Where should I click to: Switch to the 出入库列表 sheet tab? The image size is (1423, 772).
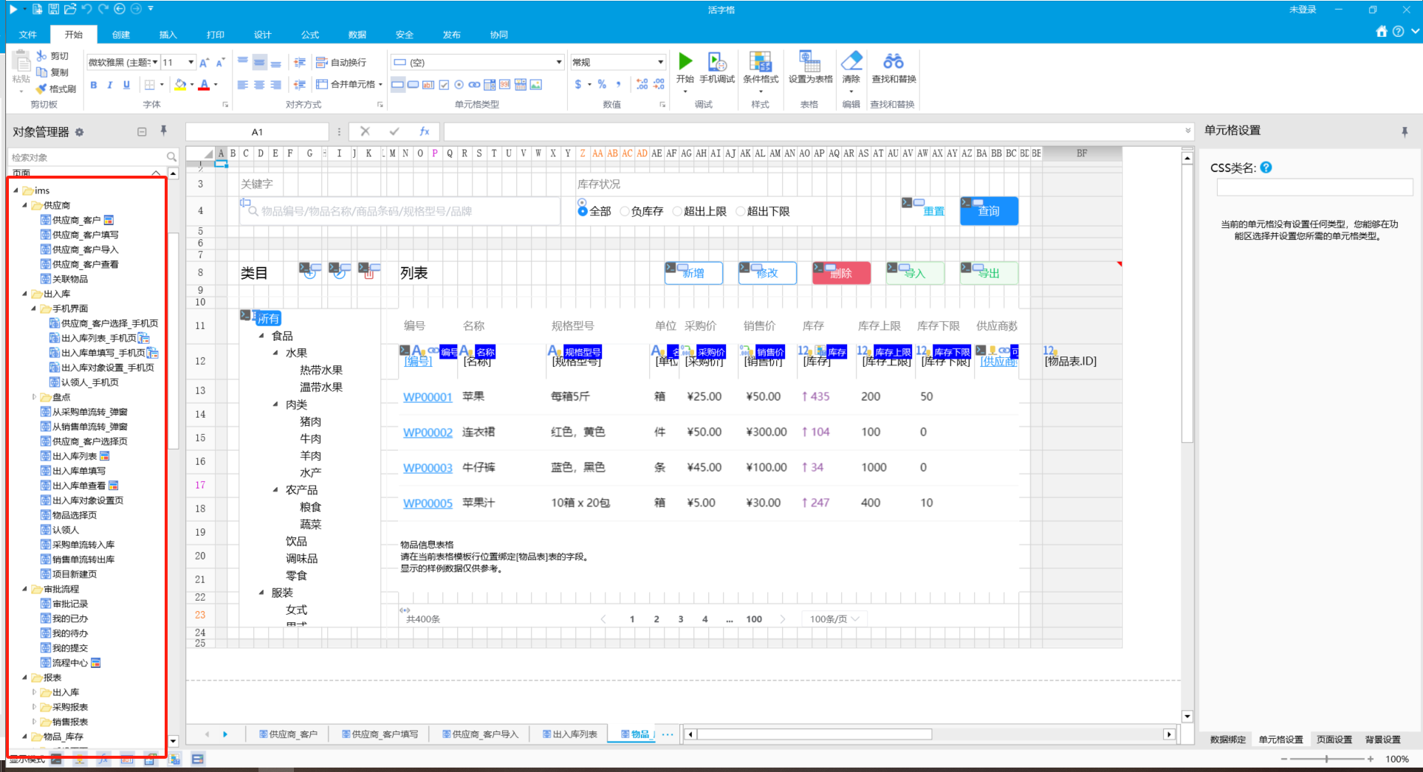point(569,734)
